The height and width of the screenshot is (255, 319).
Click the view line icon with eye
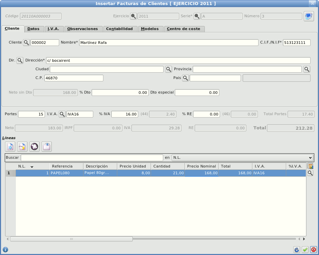coord(47,147)
